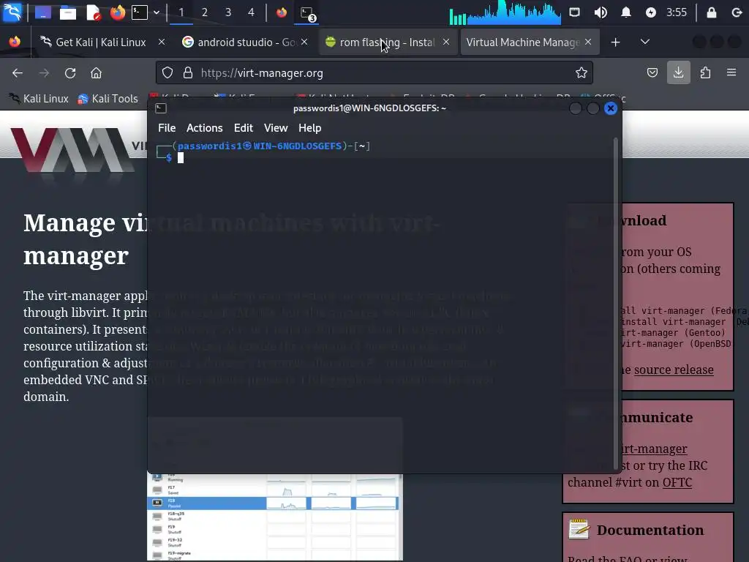Open the power manager tray icon
This screenshot has width=749, height=562.
(650, 12)
